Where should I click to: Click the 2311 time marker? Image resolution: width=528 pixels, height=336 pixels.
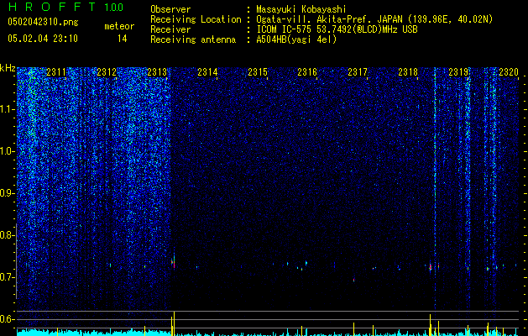click(56, 71)
